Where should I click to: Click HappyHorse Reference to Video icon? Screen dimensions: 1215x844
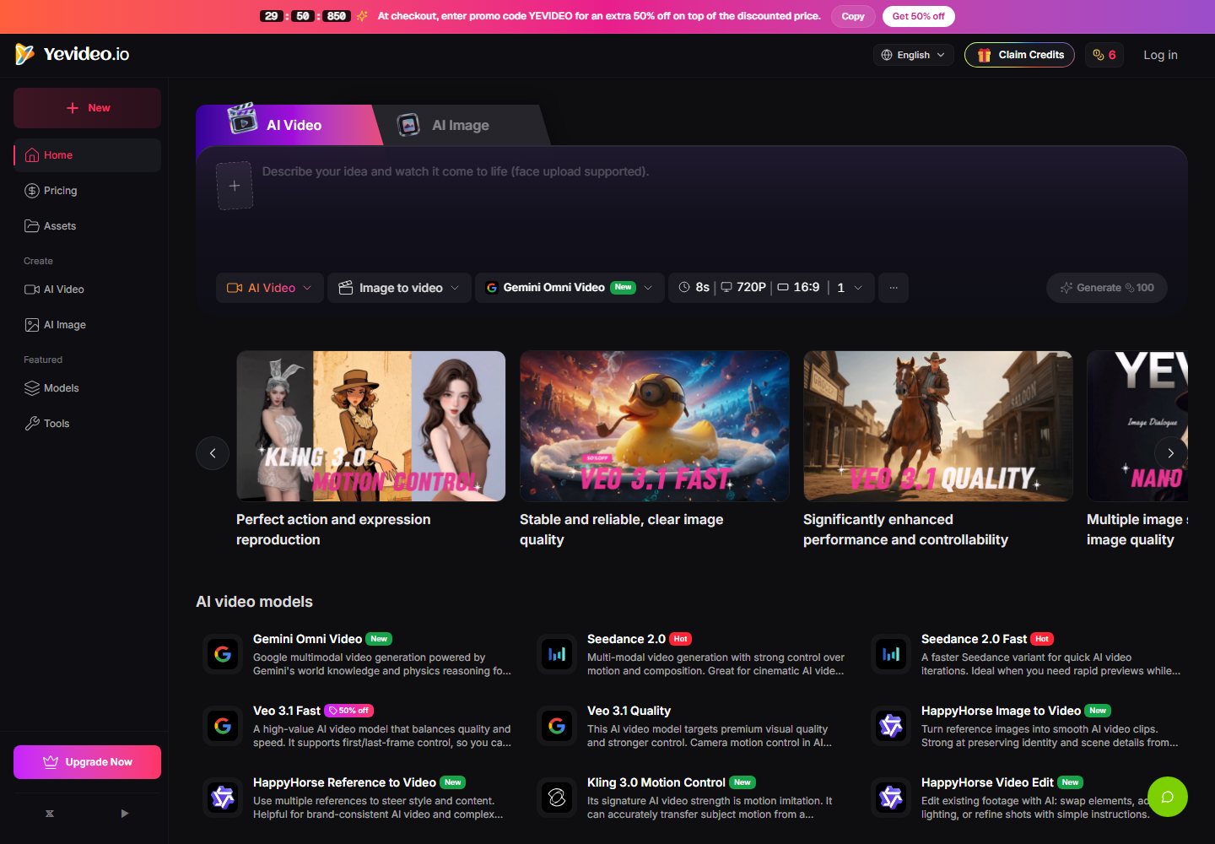tap(223, 798)
